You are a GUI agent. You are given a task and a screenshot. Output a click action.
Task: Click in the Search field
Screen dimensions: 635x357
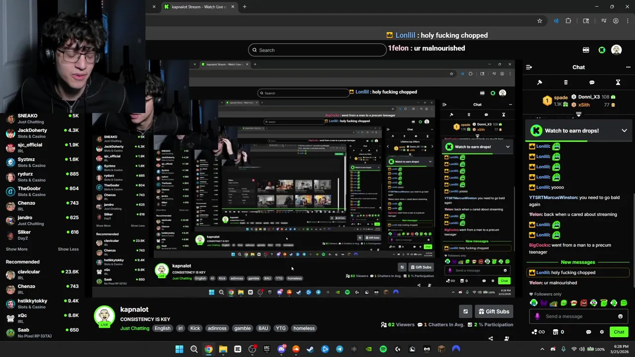point(317,50)
